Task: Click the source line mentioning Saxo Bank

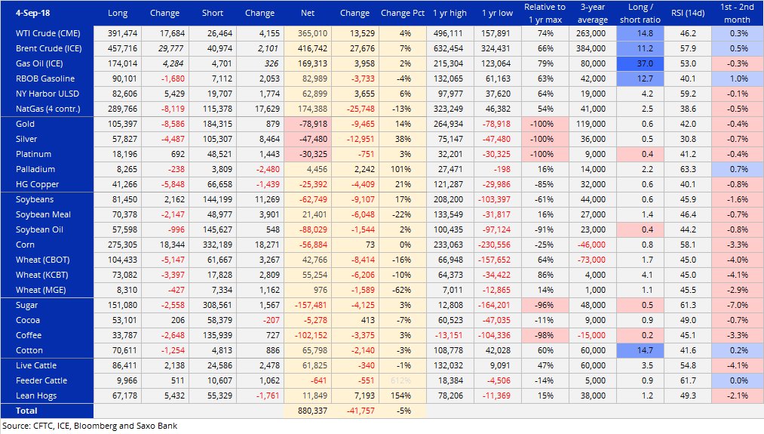Action: coord(89,426)
